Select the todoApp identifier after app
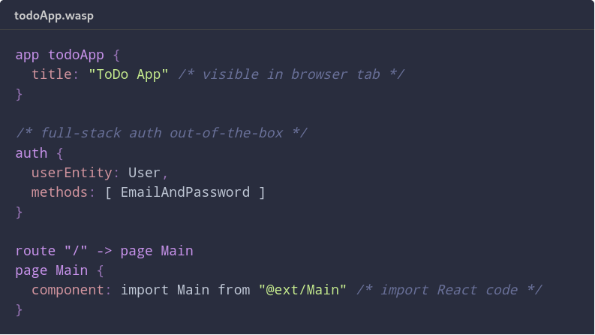The width and height of the screenshot is (595, 335). (x=76, y=55)
